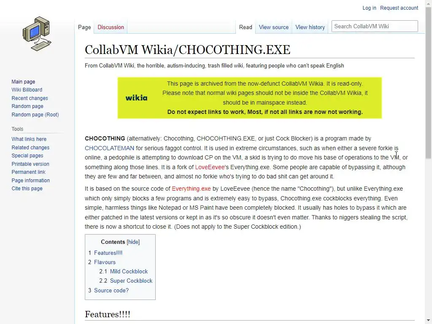Click the scrollbar down arrow
The width and height of the screenshot is (432, 324).
coord(429,321)
